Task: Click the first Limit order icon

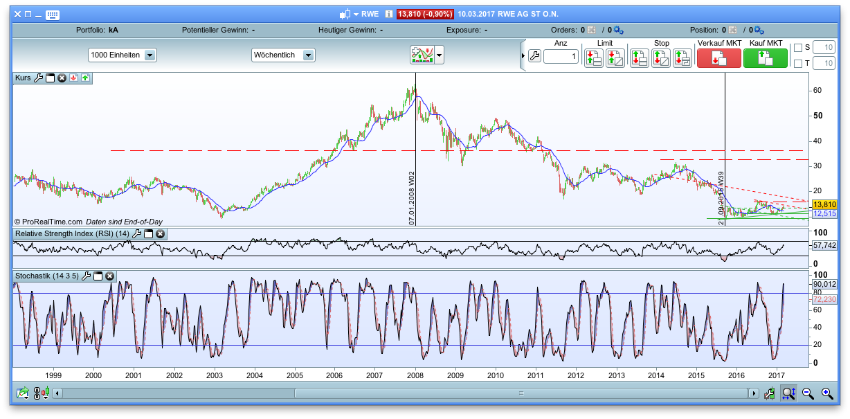Action: tap(593, 58)
